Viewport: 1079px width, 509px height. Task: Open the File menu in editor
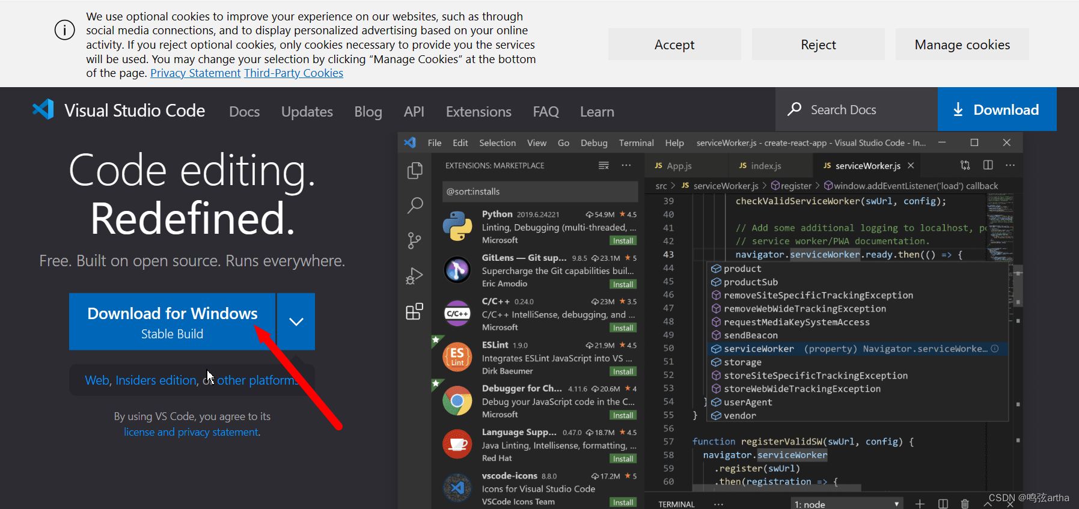click(435, 142)
